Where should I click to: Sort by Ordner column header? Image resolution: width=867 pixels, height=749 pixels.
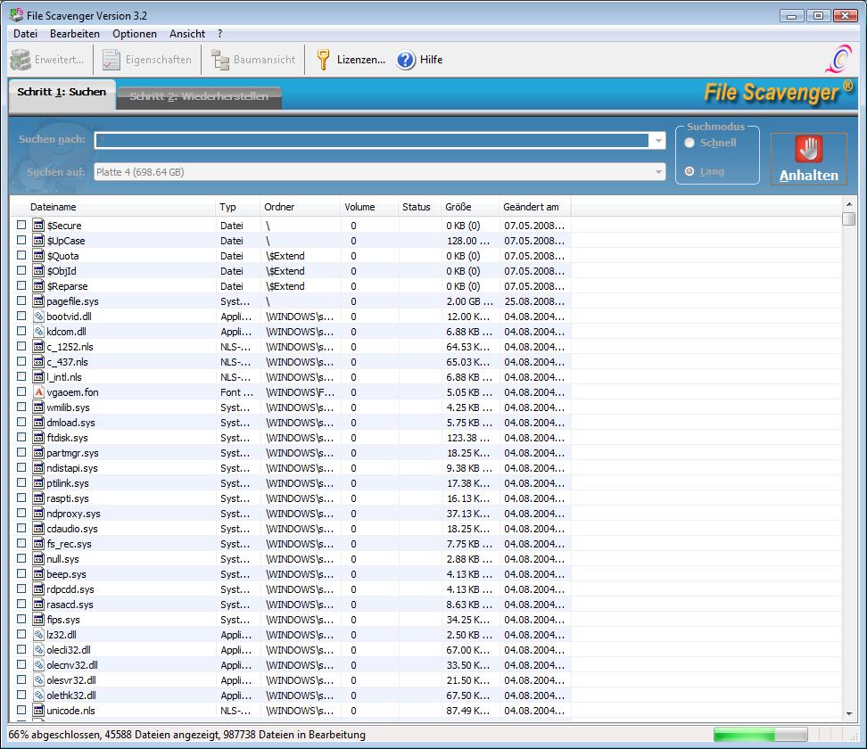[x=301, y=207]
